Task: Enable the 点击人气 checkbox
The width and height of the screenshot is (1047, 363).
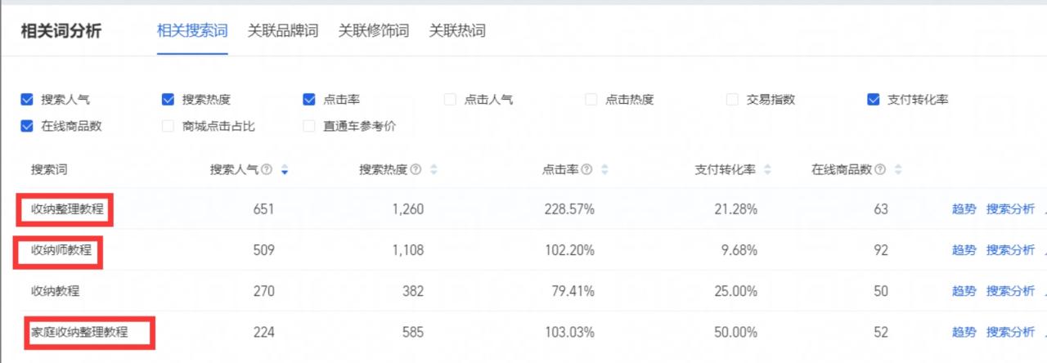Action: pos(450,100)
